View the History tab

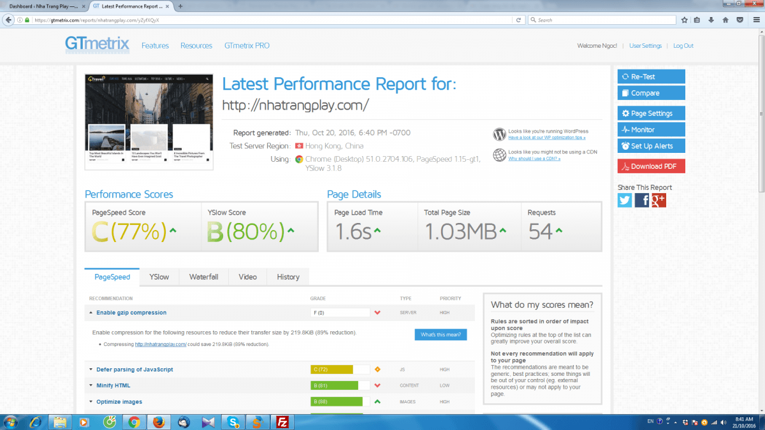pyautogui.click(x=288, y=277)
